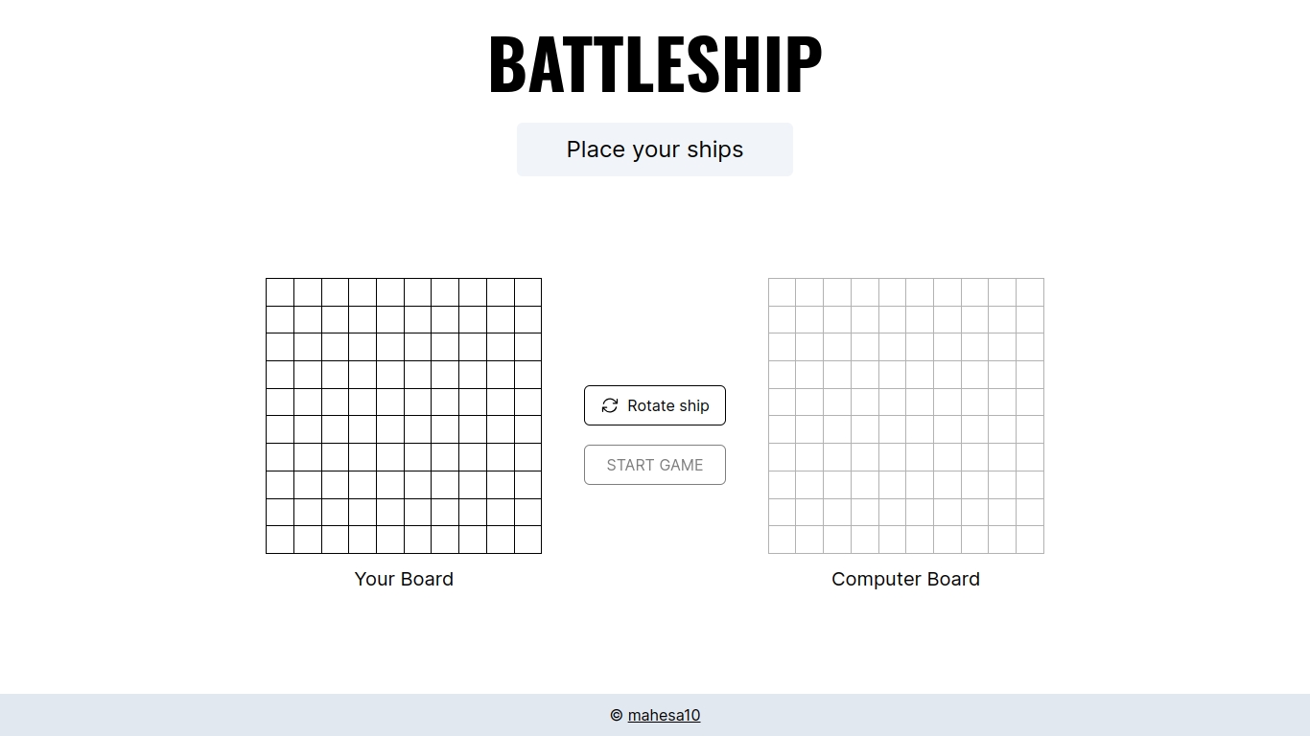Click the bottom-left cell of Computer Board

[782, 540]
